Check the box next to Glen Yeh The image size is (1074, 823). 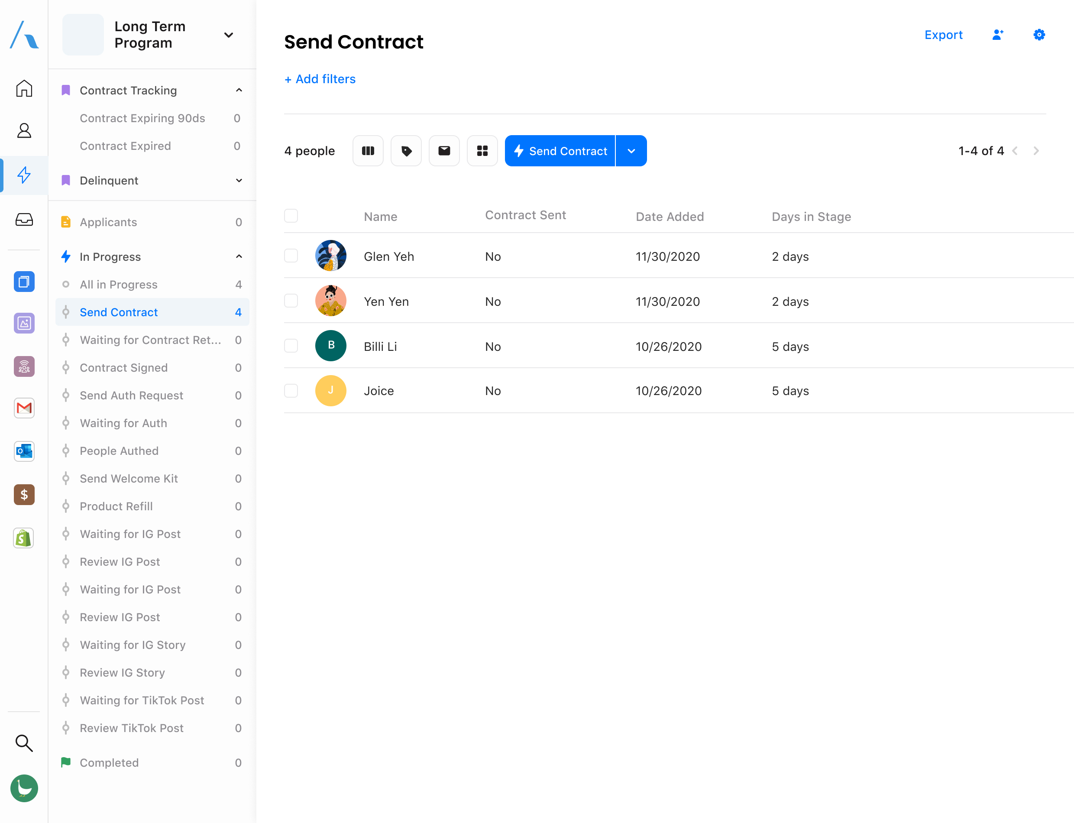click(x=291, y=256)
